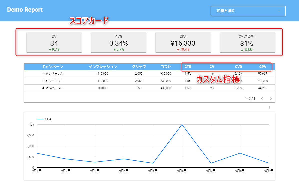299x183 pixels.
Task: Sort table by コスト column header
Action: [166, 67]
